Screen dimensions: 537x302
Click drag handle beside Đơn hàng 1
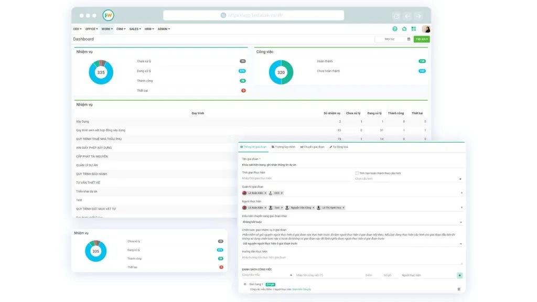[245, 284]
